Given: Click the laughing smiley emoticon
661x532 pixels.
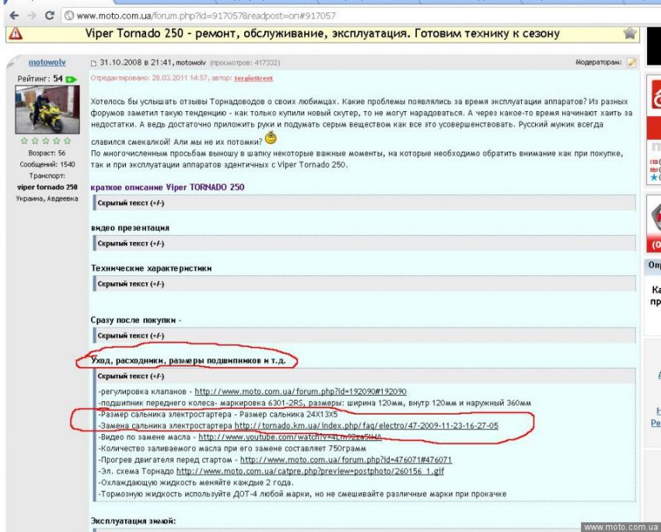Looking at the screenshot, I should point(271,138).
